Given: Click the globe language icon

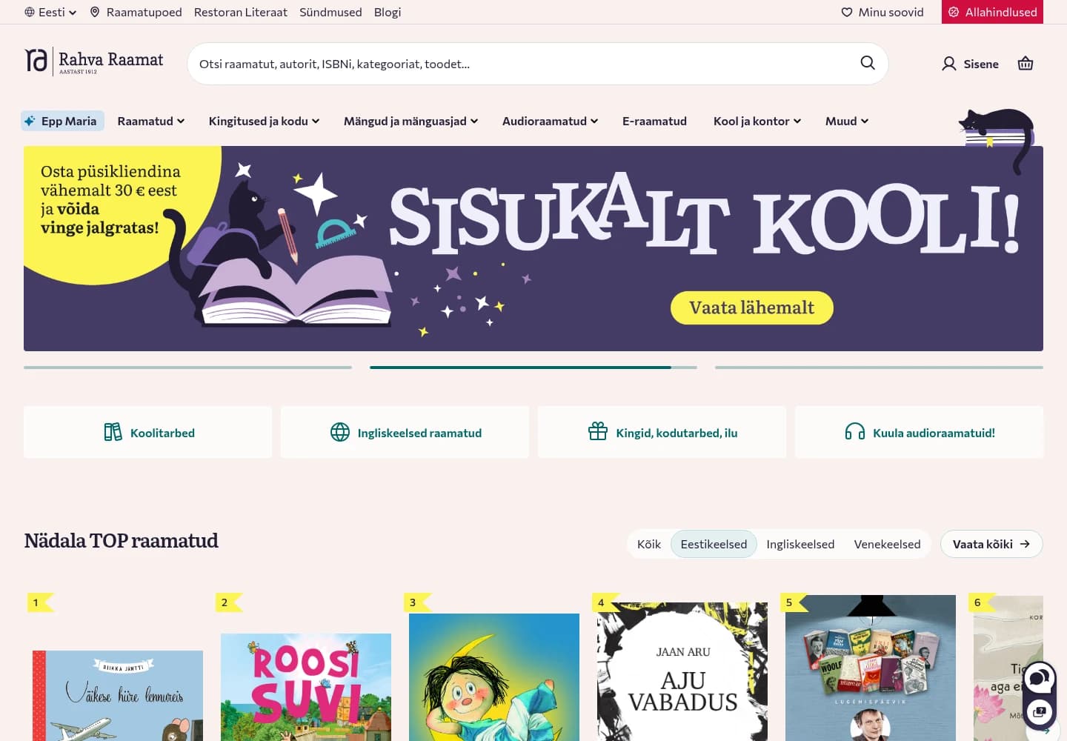Looking at the screenshot, I should tap(30, 12).
